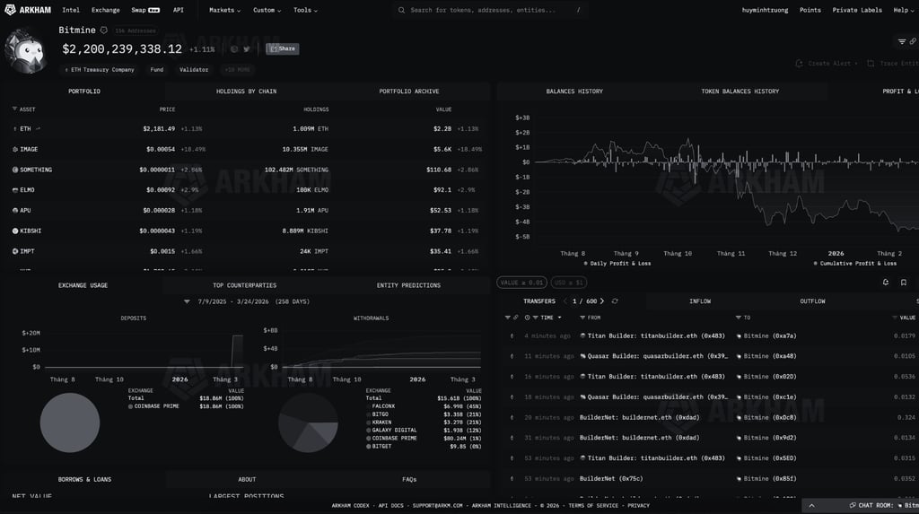Click the IMPT token icon in portfolio

pyautogui.click(x=14, y=251)
